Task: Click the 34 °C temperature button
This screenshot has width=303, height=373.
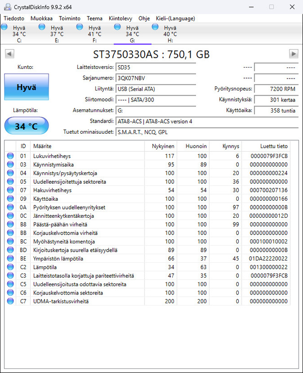Action: click(27, 126)
